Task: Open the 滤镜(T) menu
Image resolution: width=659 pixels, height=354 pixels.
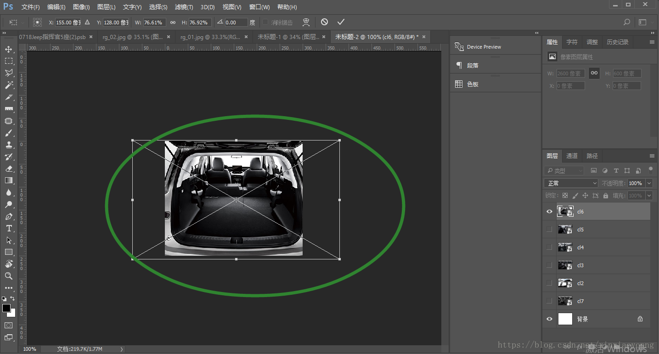Action: click(x=184, y=7)
